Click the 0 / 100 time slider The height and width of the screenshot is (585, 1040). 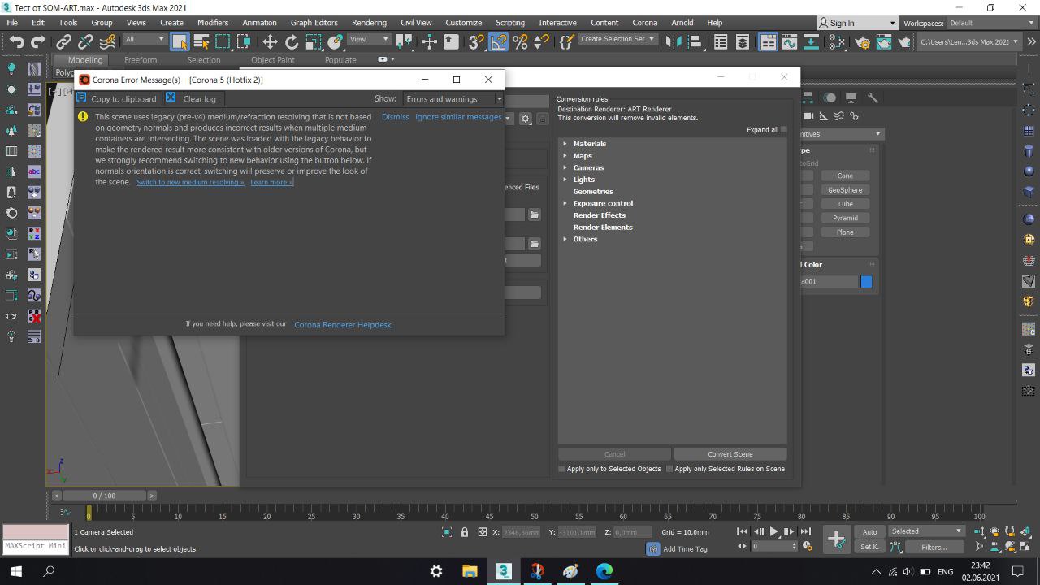pyautogui.click(x=104, y=496)
